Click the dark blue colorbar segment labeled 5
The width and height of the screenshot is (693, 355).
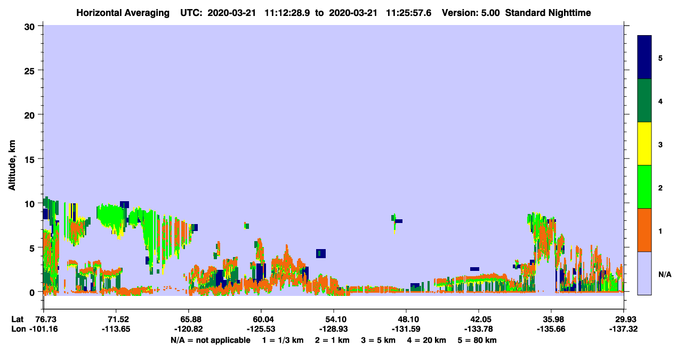coord(644,57)
